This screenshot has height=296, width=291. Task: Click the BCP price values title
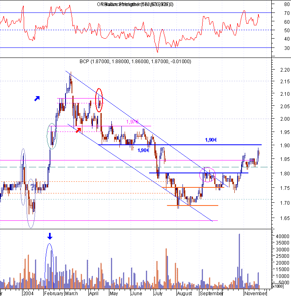click(135, 62)
